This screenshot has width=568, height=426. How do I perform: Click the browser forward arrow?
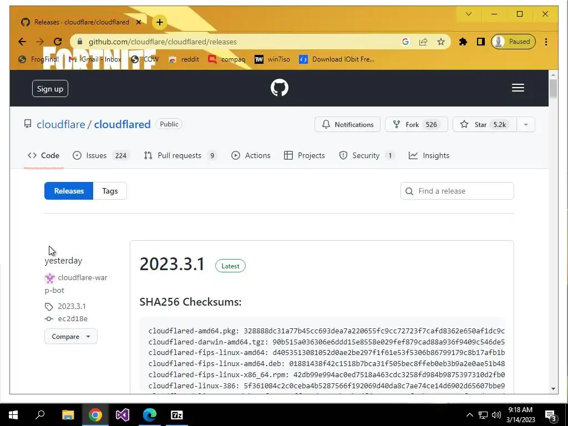(40, 42)
